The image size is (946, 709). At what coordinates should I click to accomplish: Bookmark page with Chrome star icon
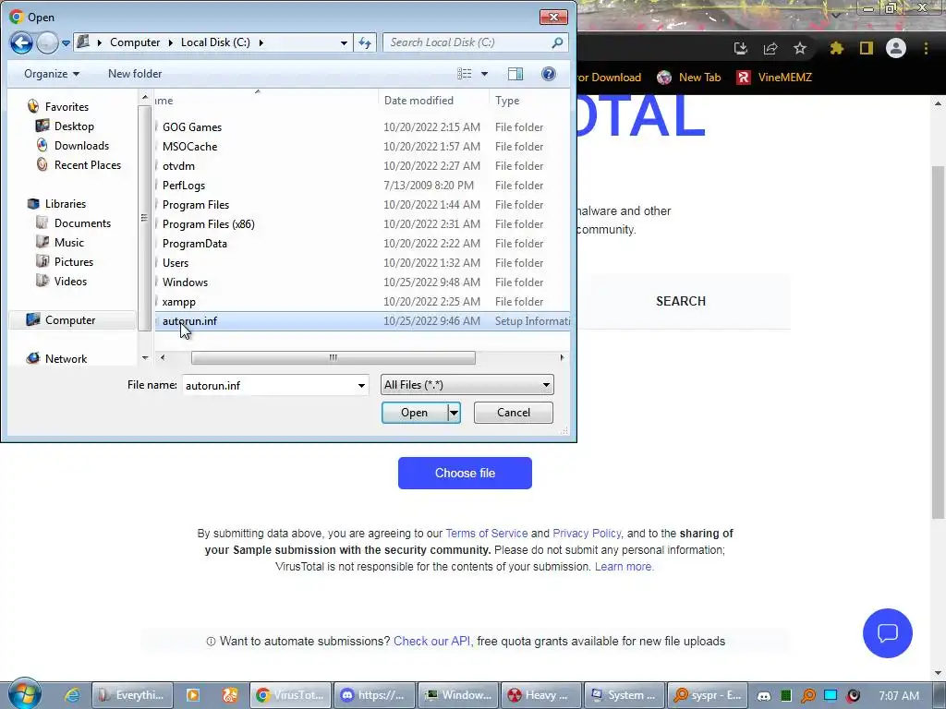coord(799,48)
